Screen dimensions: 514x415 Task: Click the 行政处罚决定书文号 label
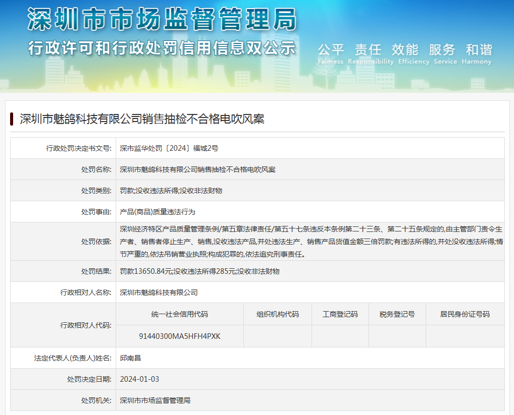(79, 148)
